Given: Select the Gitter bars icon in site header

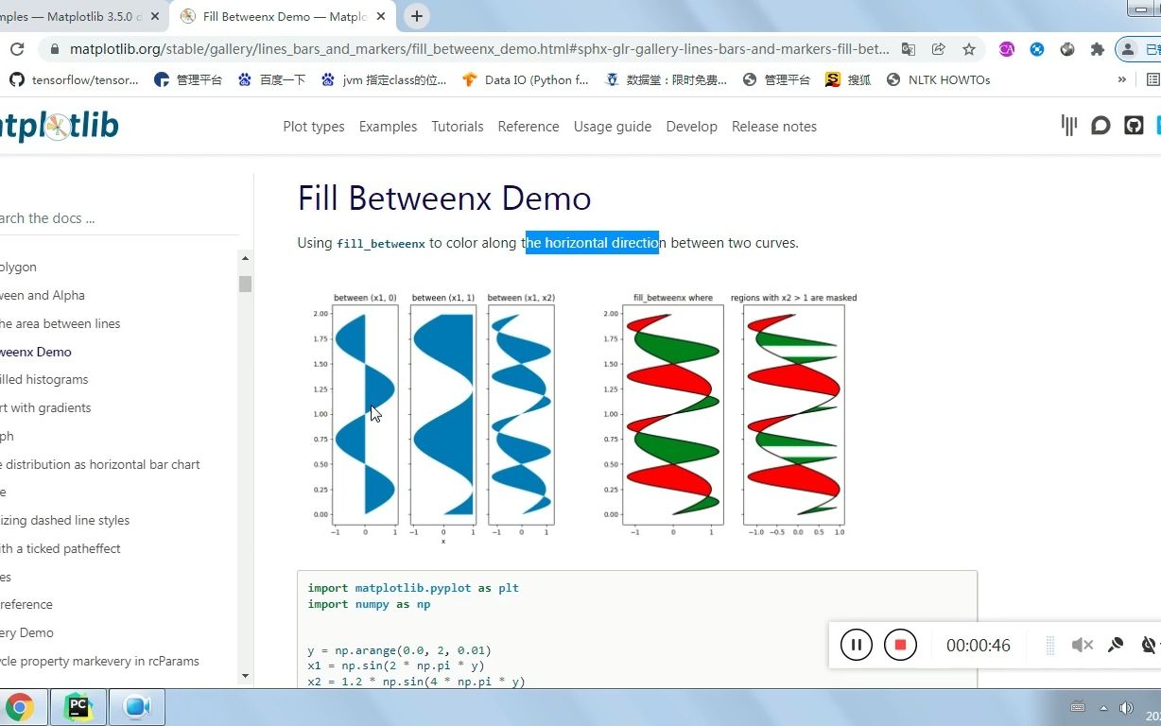Looking at the screenshot, I should [x=1068, y=125].
